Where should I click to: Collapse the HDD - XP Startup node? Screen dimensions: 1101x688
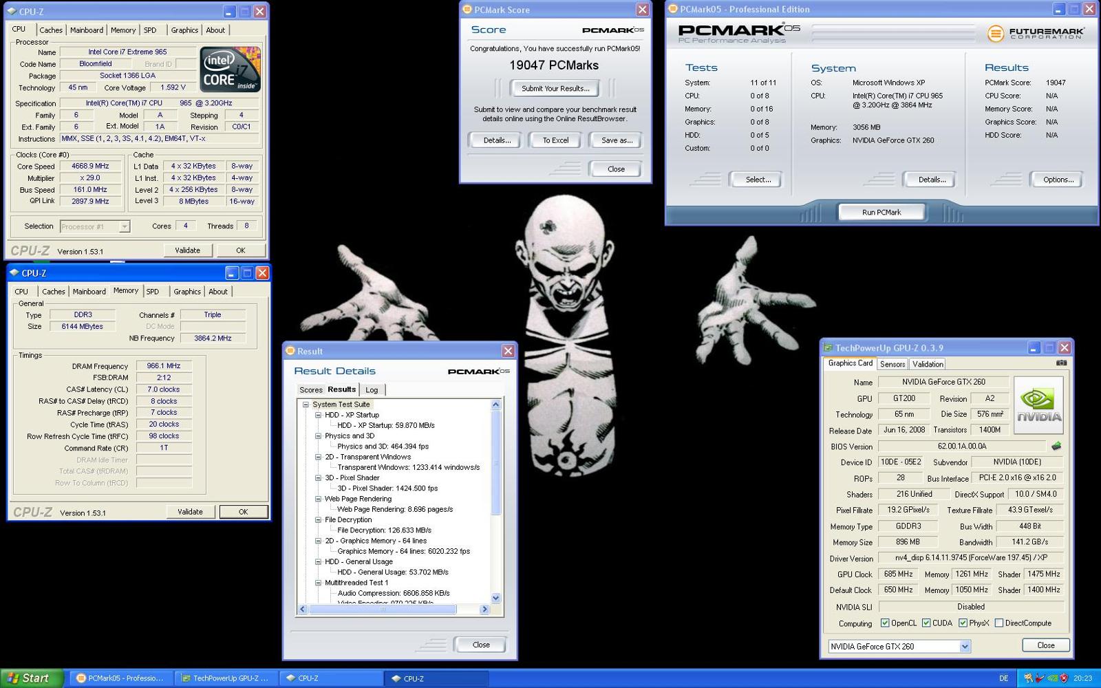click(319, 415)
